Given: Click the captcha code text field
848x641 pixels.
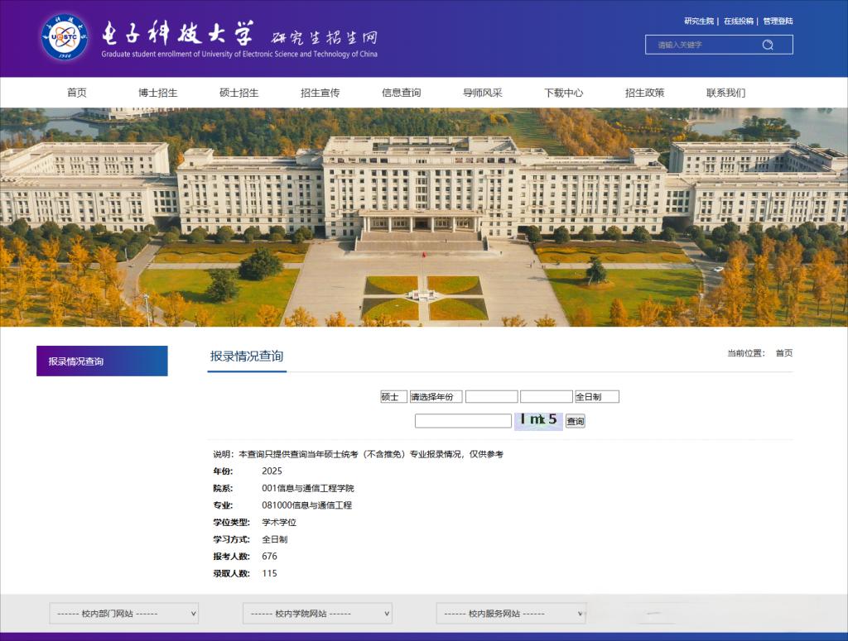Looking at the screenshot, I should click(463, 421).
